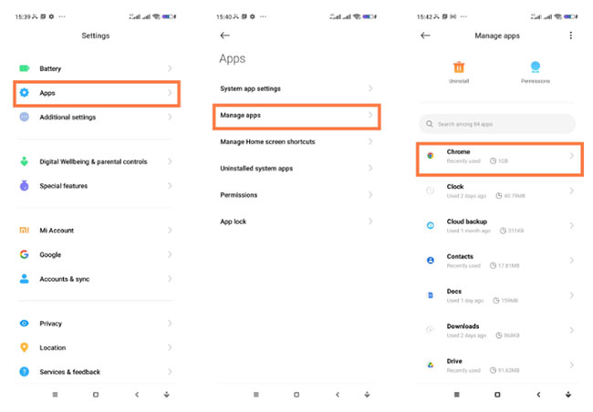Tap the Services & feedback label
The image size is (593, 412).
[x=70, y=372]
